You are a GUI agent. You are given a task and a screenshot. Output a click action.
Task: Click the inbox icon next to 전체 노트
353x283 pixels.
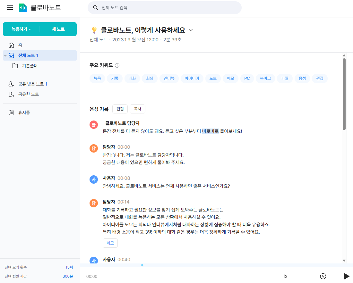[11, 55]
